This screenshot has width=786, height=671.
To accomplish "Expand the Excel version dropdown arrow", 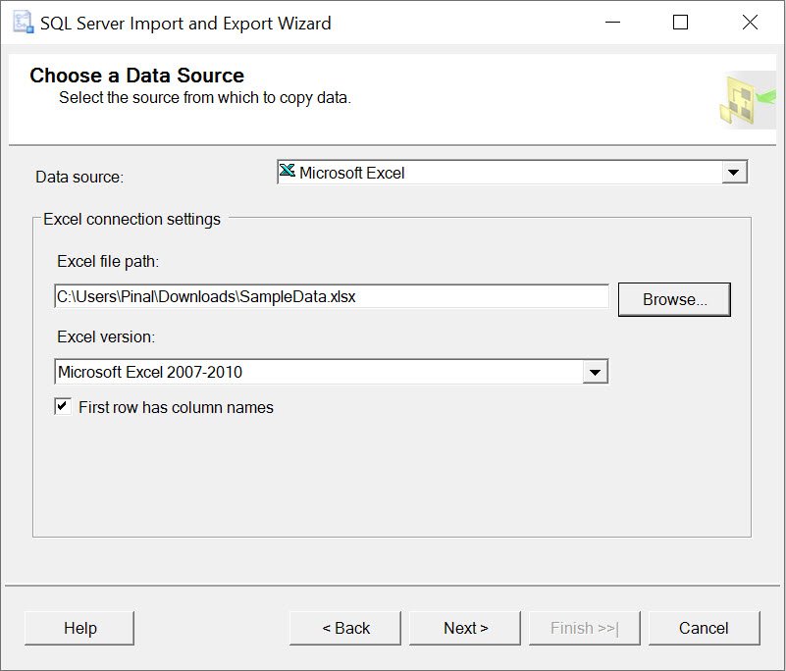I will (x=595, y=372).
